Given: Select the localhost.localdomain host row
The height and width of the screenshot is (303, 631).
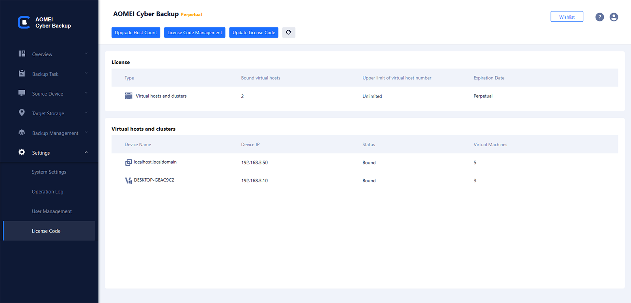Looking at the screenshot, I should [x=155, y=162].
